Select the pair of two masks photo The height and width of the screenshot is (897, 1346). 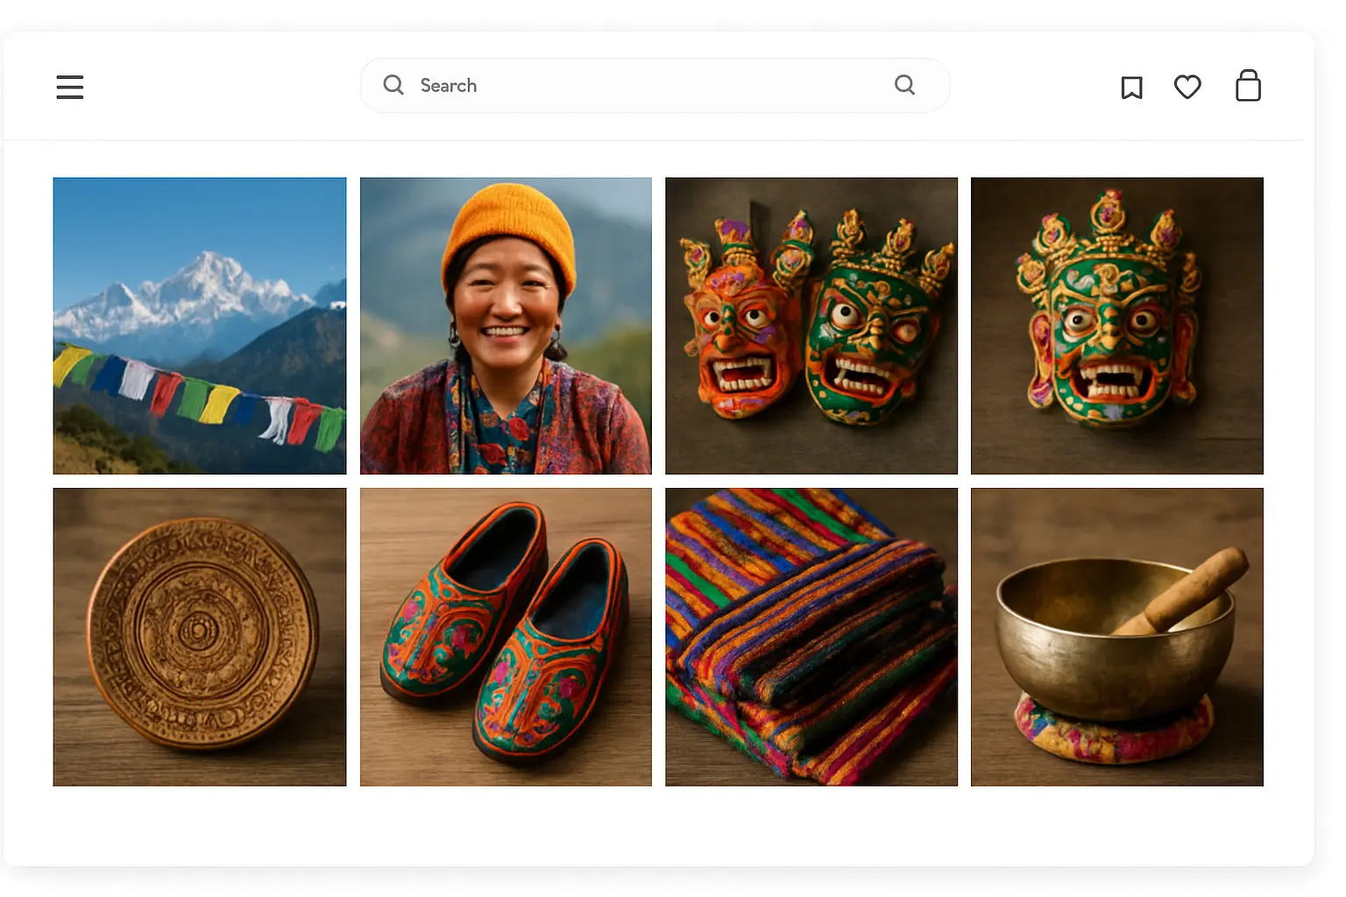point(811,326)
